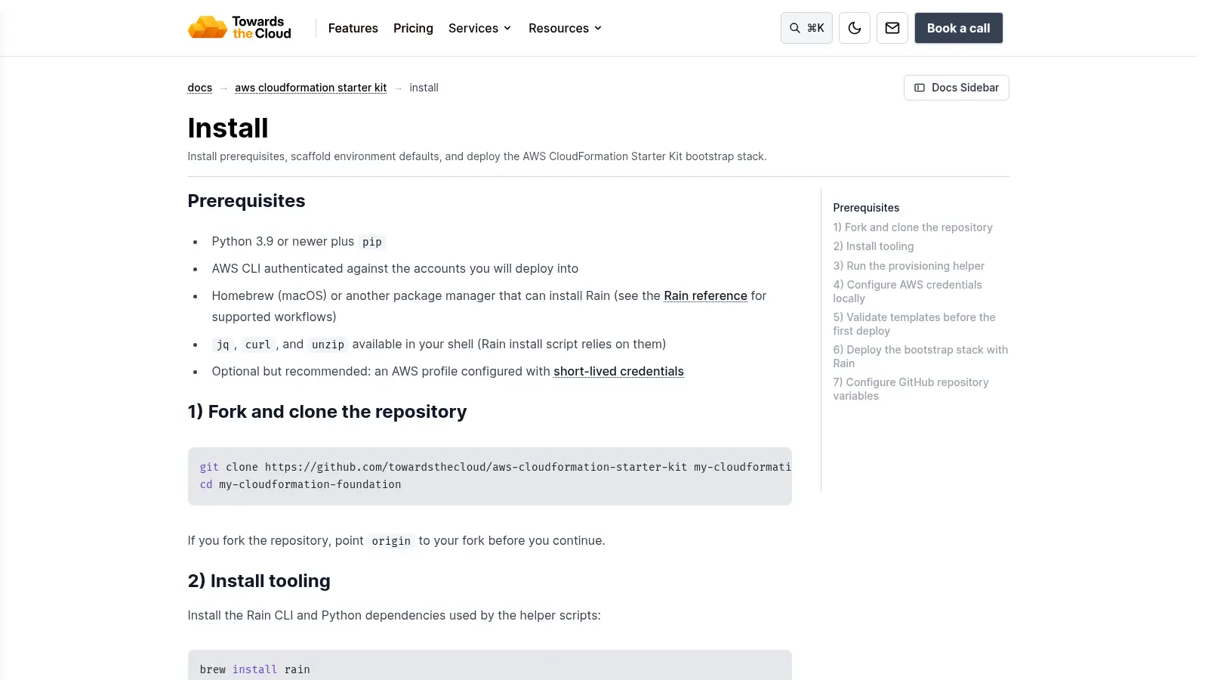Screen dimensions: 1208x680
Task: Click the inline unzip code snippet
Action: click(x=328, y=345)
